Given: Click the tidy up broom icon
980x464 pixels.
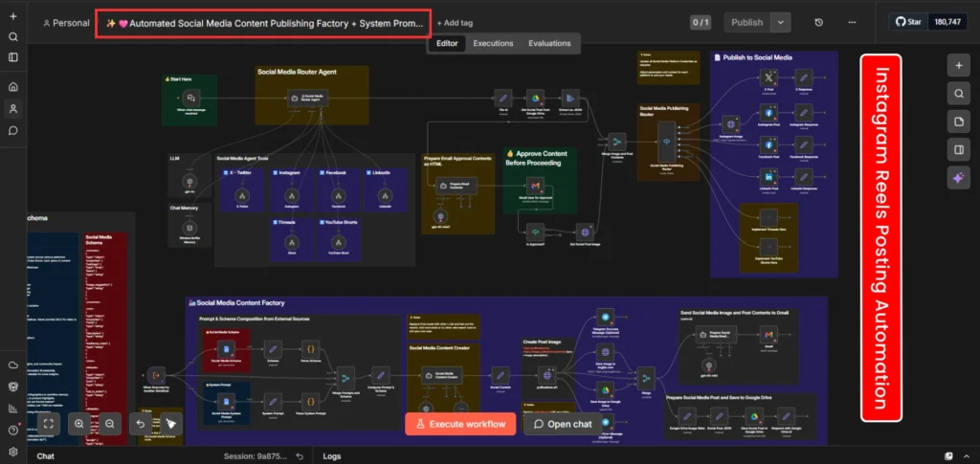Looking at the screenshot, I should click(x=171, y=423).
